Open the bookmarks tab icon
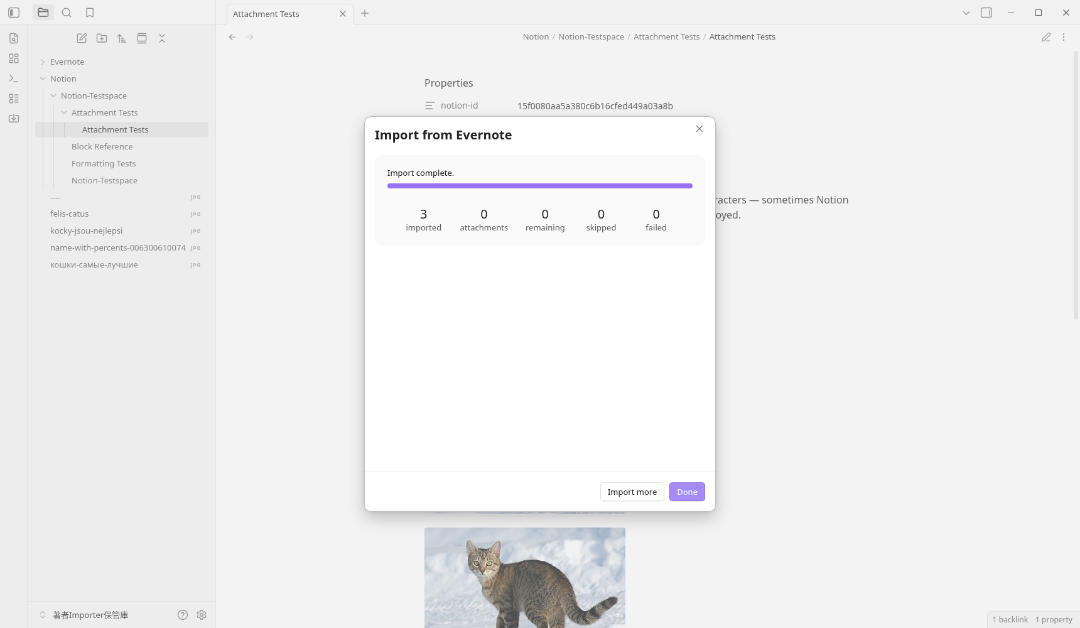 point(90,13)
